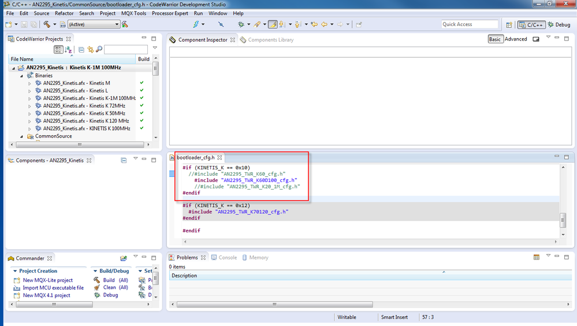Viewport: 577px width, 326px height.
Task: Open the Processor Expert menu
Action: click(x=170, y=13)
